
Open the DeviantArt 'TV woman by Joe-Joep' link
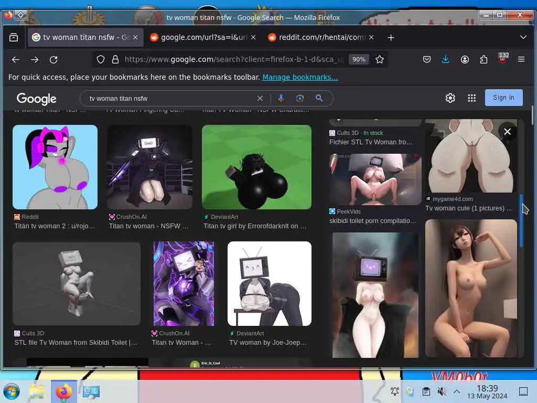(x=268, y=342)
